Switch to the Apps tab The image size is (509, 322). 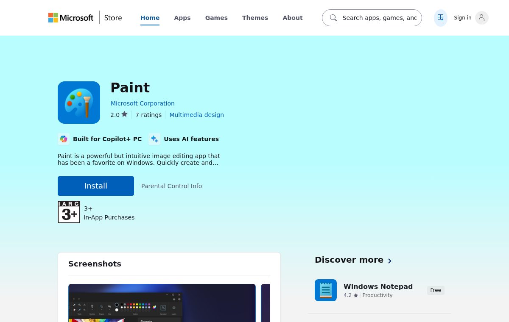pyautogui.click(x=182, y=18)
